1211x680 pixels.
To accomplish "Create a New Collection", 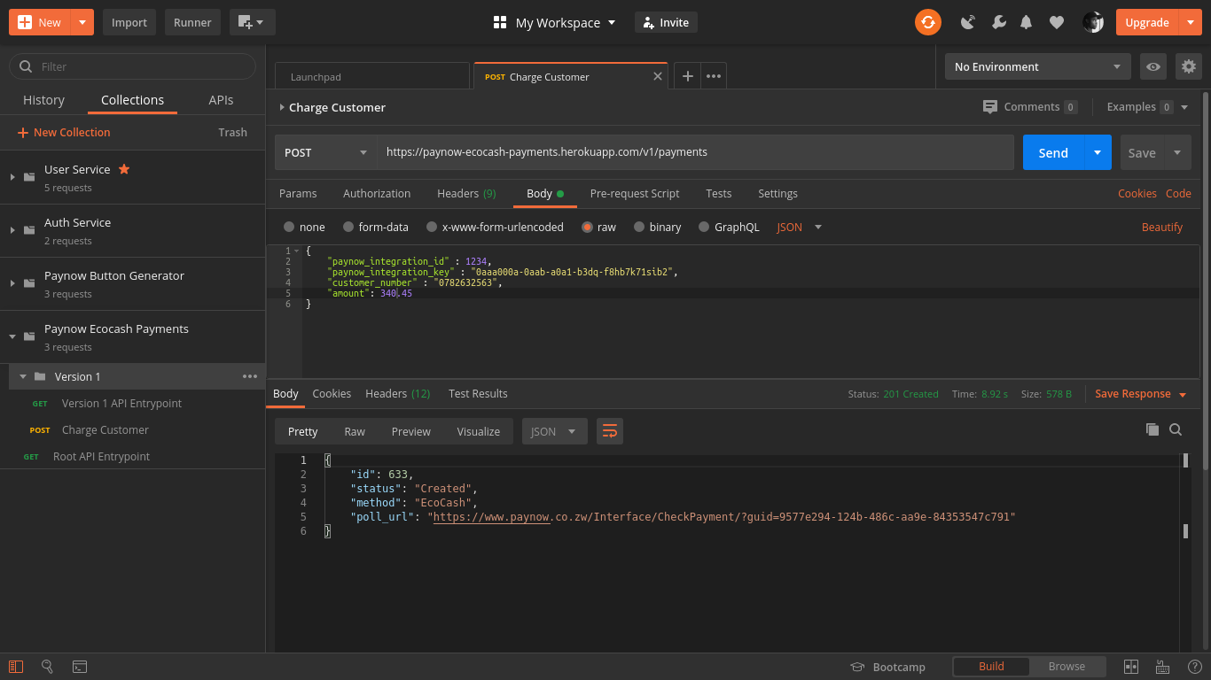I will (64, 132).
